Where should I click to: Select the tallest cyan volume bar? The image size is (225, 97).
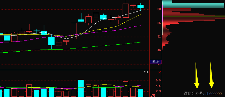point(81,88)
